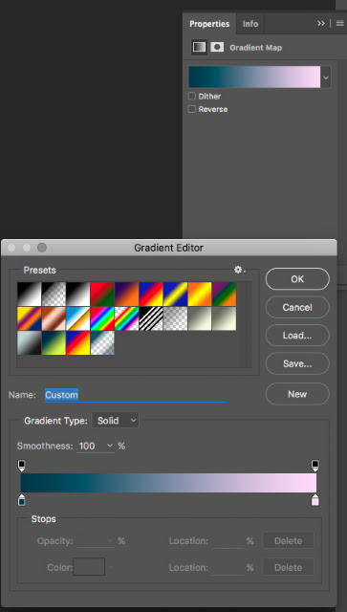Switch to the Properties tab
347x612 pixels.
click(x=209, y=24)
